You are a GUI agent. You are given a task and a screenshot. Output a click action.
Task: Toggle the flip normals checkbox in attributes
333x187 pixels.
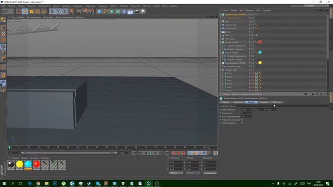pos(242,120)
